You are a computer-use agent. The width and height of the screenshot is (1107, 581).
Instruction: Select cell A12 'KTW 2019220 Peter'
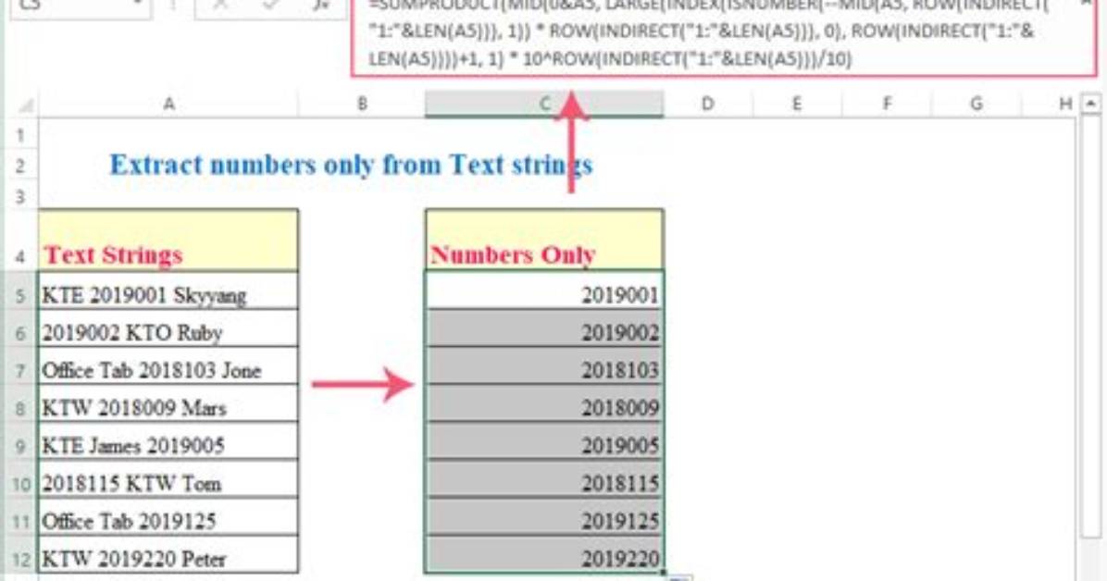click(x=168, y=554)
